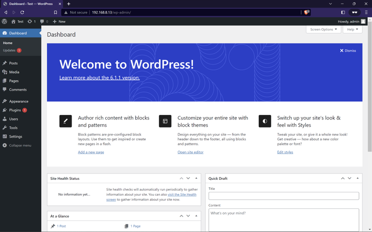Click the plus New content button

coord(55,21)
